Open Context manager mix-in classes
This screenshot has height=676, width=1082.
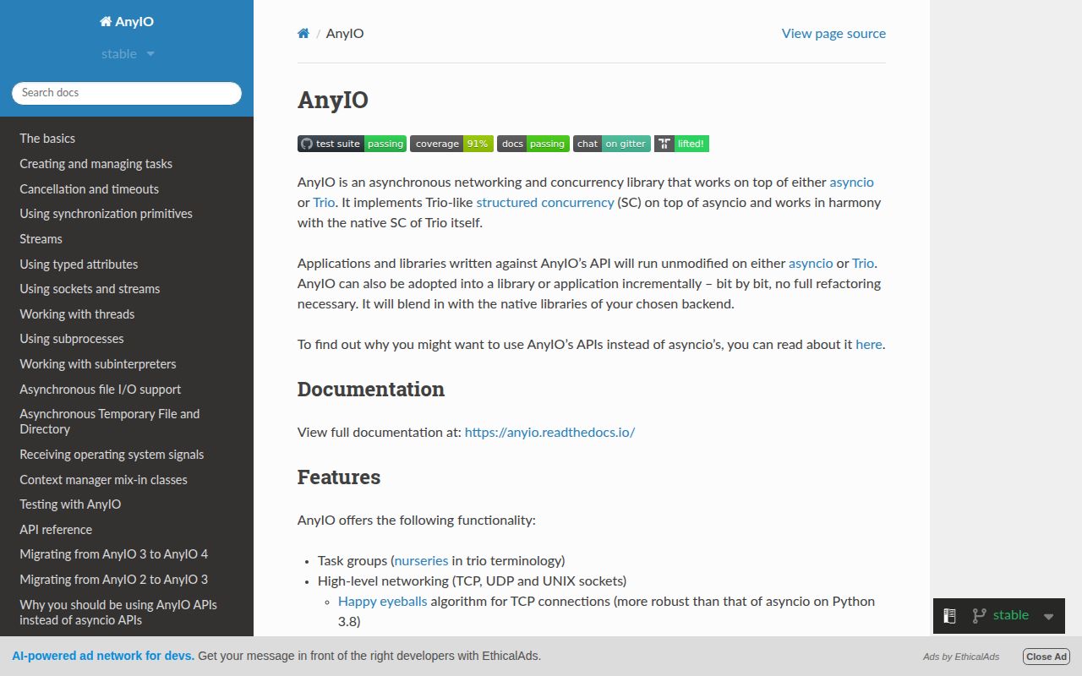[x=127, y=480]
